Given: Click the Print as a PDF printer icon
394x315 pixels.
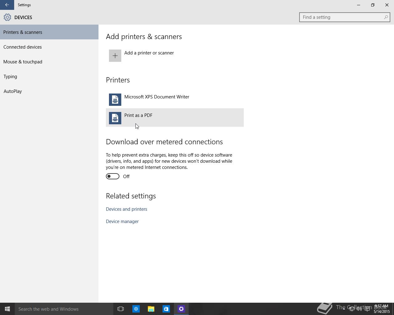Looking at the screenshot, I should pyautogui.click(x=115, y=118).
